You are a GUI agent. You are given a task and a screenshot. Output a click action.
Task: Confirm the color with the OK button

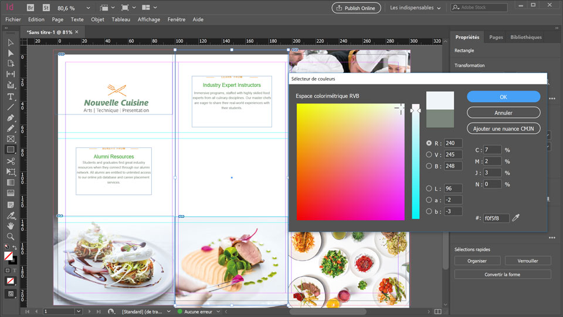503,97
